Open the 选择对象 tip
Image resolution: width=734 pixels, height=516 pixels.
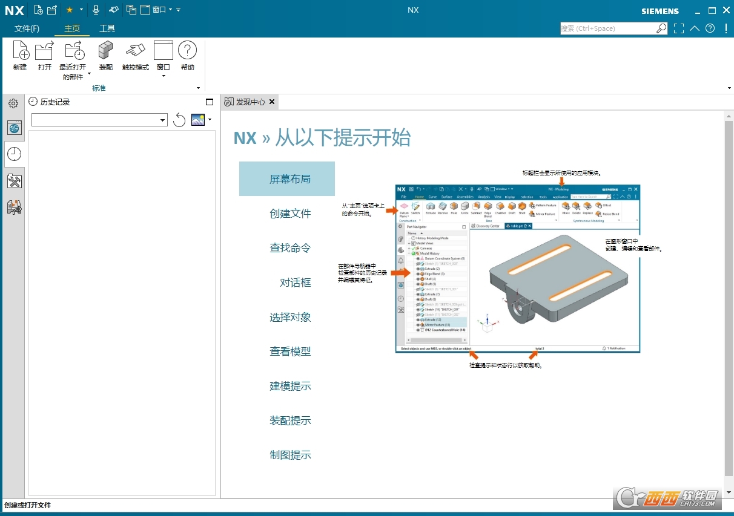[290, 317]
